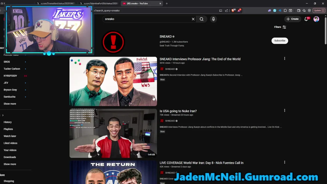Open a new browser tab with plus icon
Screen dimensions: 327x184
(167, 3)
